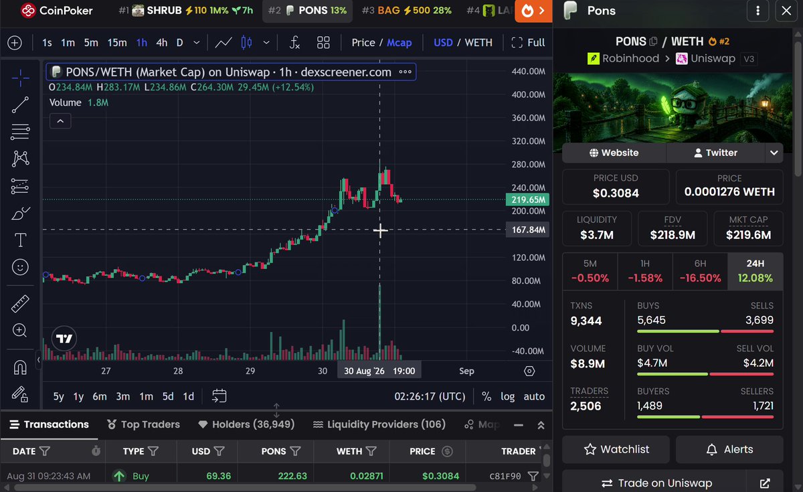Select the crosshair cursor tool

click(x=20, y=78)
